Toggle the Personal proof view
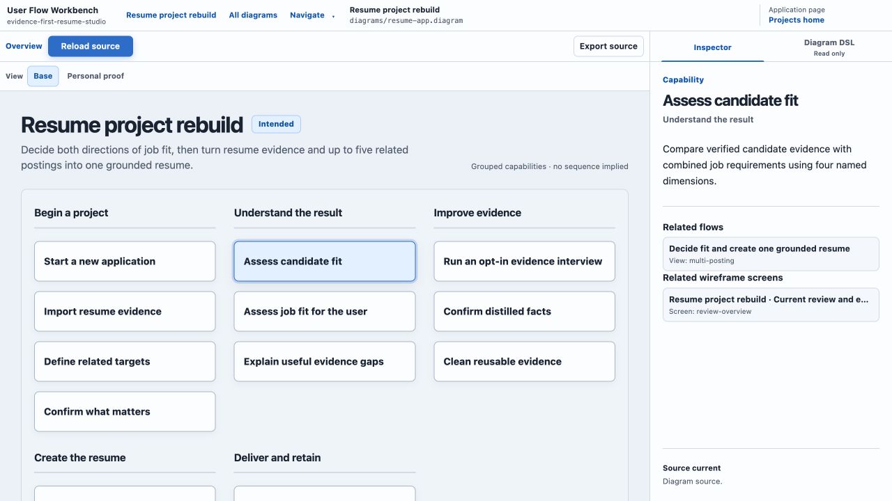The height and width of the screenshot is (501, 892). (x=95, y=77)
